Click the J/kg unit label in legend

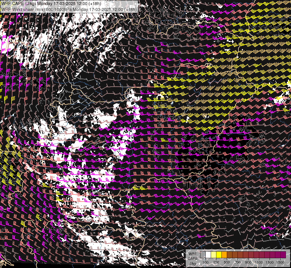pyautogui.click(x=192, y=264)
